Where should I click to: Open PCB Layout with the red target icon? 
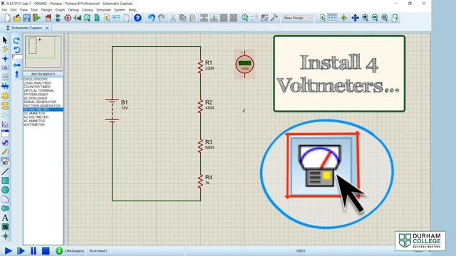pyautogui.click(x=68, y=18)
